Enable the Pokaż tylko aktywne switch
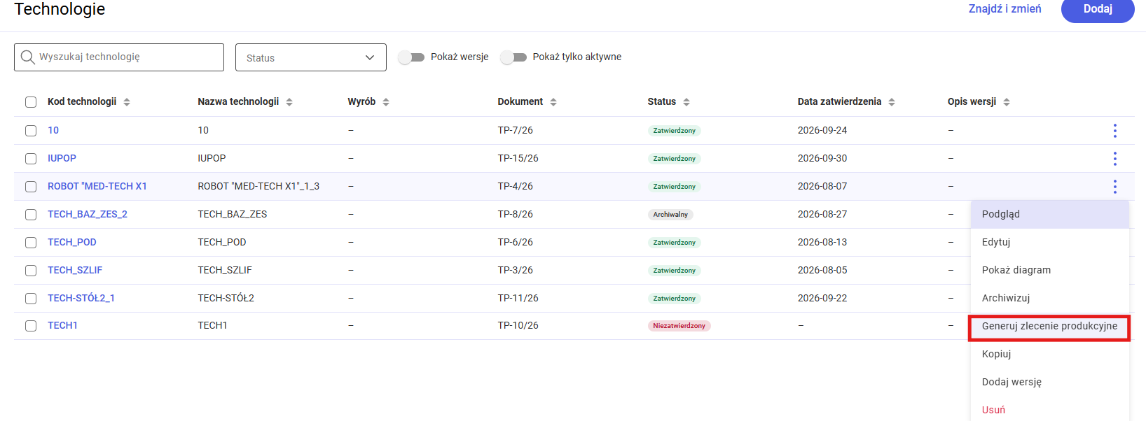1146x421 pixels. pos(513,57)
